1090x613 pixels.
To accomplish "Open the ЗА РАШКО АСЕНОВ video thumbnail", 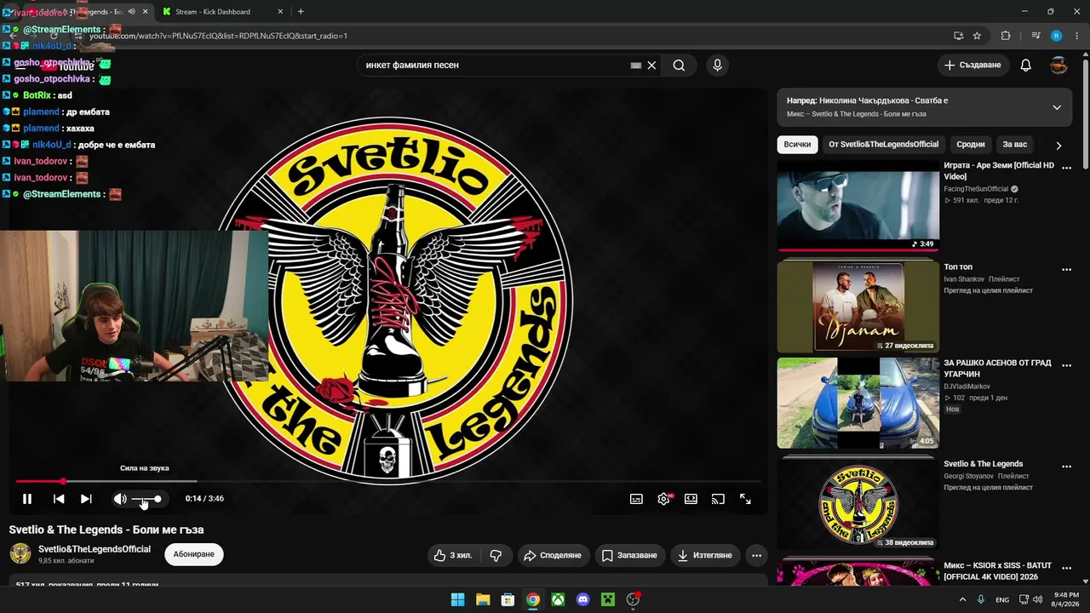I will click(858, 403).
